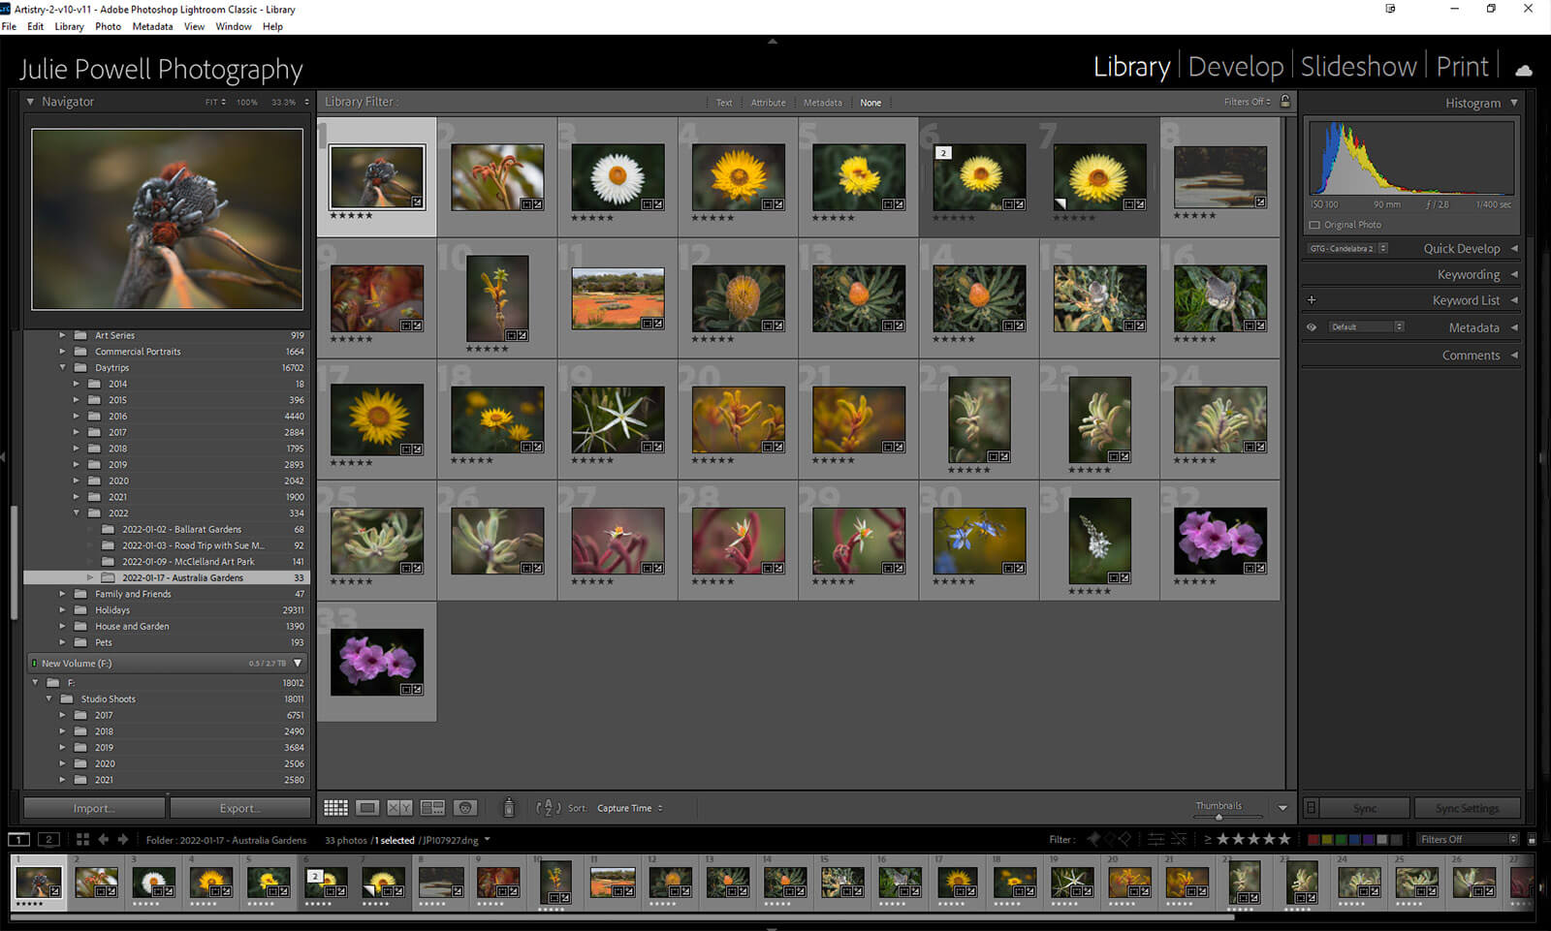Toggle the Metadata panel eye switch
1551x931 pixels.
point(1312,327)
